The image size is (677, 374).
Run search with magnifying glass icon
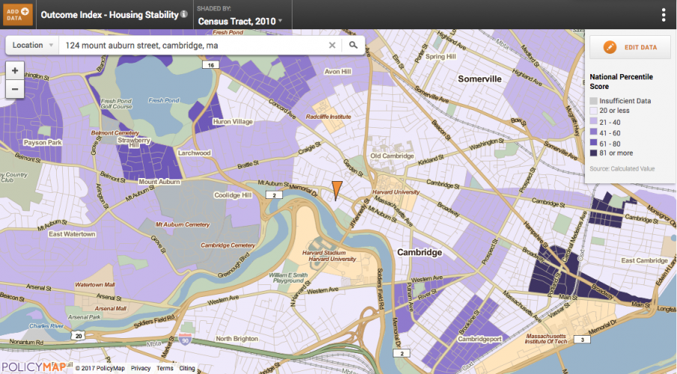click(x=353, y=45)
